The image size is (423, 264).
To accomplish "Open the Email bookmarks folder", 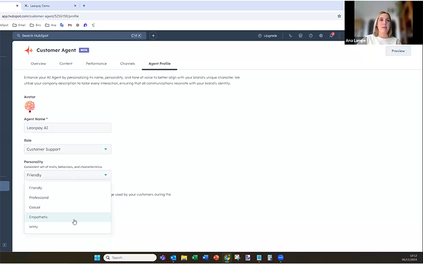I will pos(19,25).
